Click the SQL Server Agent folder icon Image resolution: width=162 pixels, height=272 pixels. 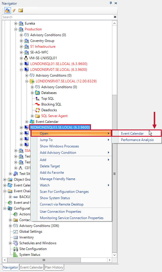click(38, 116)
